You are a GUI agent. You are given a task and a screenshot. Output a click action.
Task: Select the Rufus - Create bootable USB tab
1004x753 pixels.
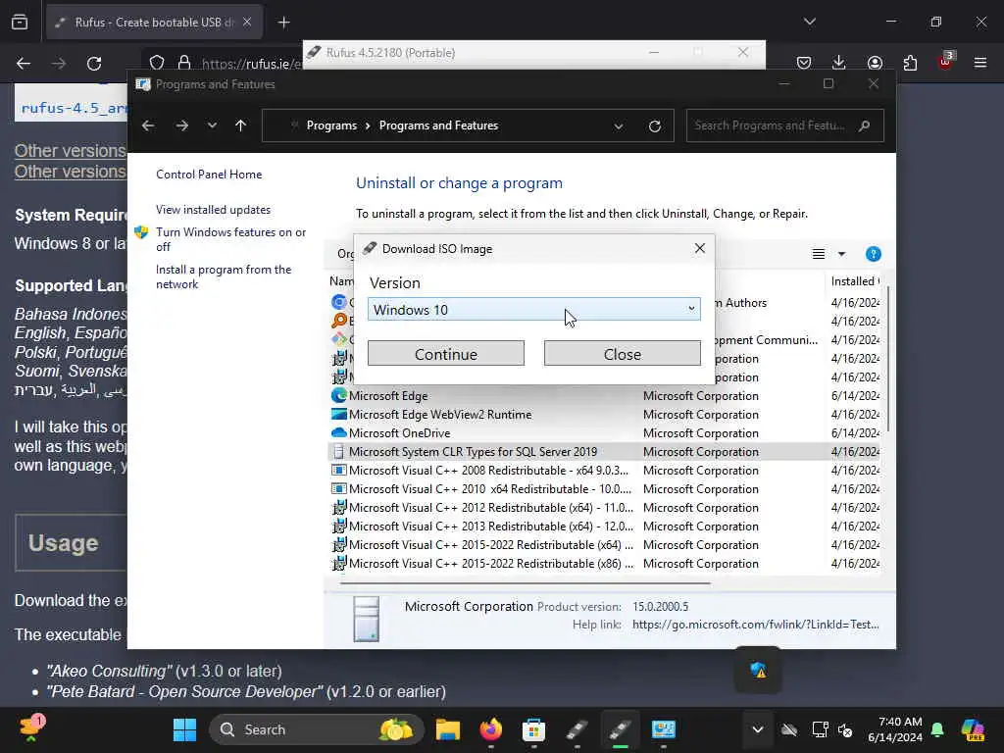coord(154,23)
